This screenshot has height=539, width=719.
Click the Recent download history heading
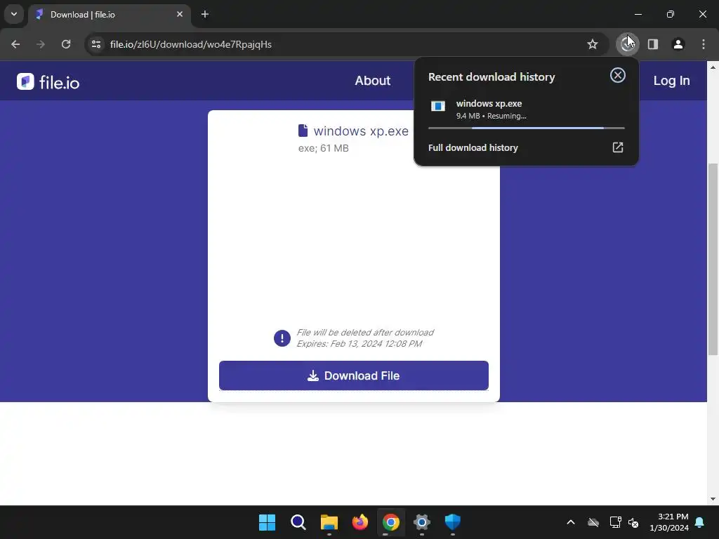pos(492,77)
